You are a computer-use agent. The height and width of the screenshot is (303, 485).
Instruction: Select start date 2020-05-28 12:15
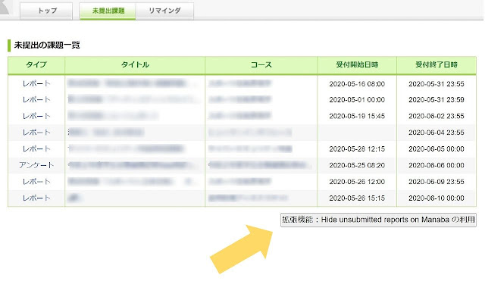coord(357,149)
